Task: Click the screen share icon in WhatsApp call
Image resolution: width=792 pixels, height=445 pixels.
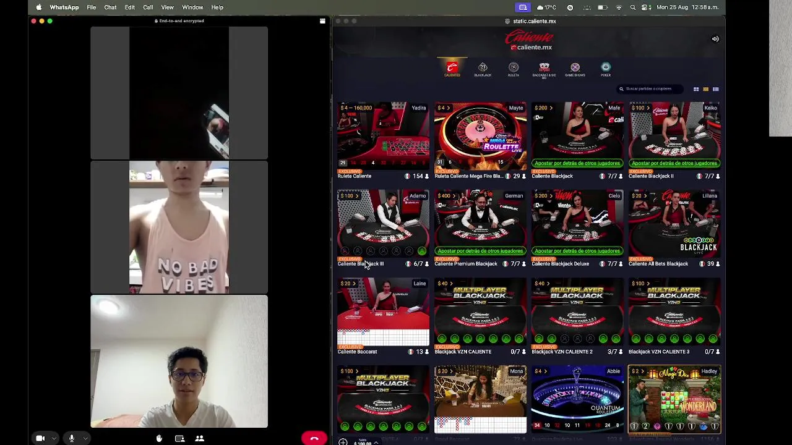Action: pos(179,438)
